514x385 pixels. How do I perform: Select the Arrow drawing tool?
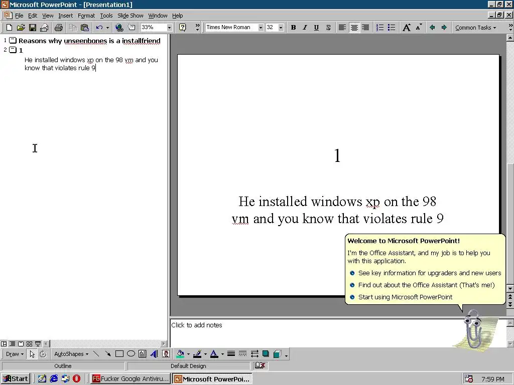pyautogui.click(x=107, y=354)
